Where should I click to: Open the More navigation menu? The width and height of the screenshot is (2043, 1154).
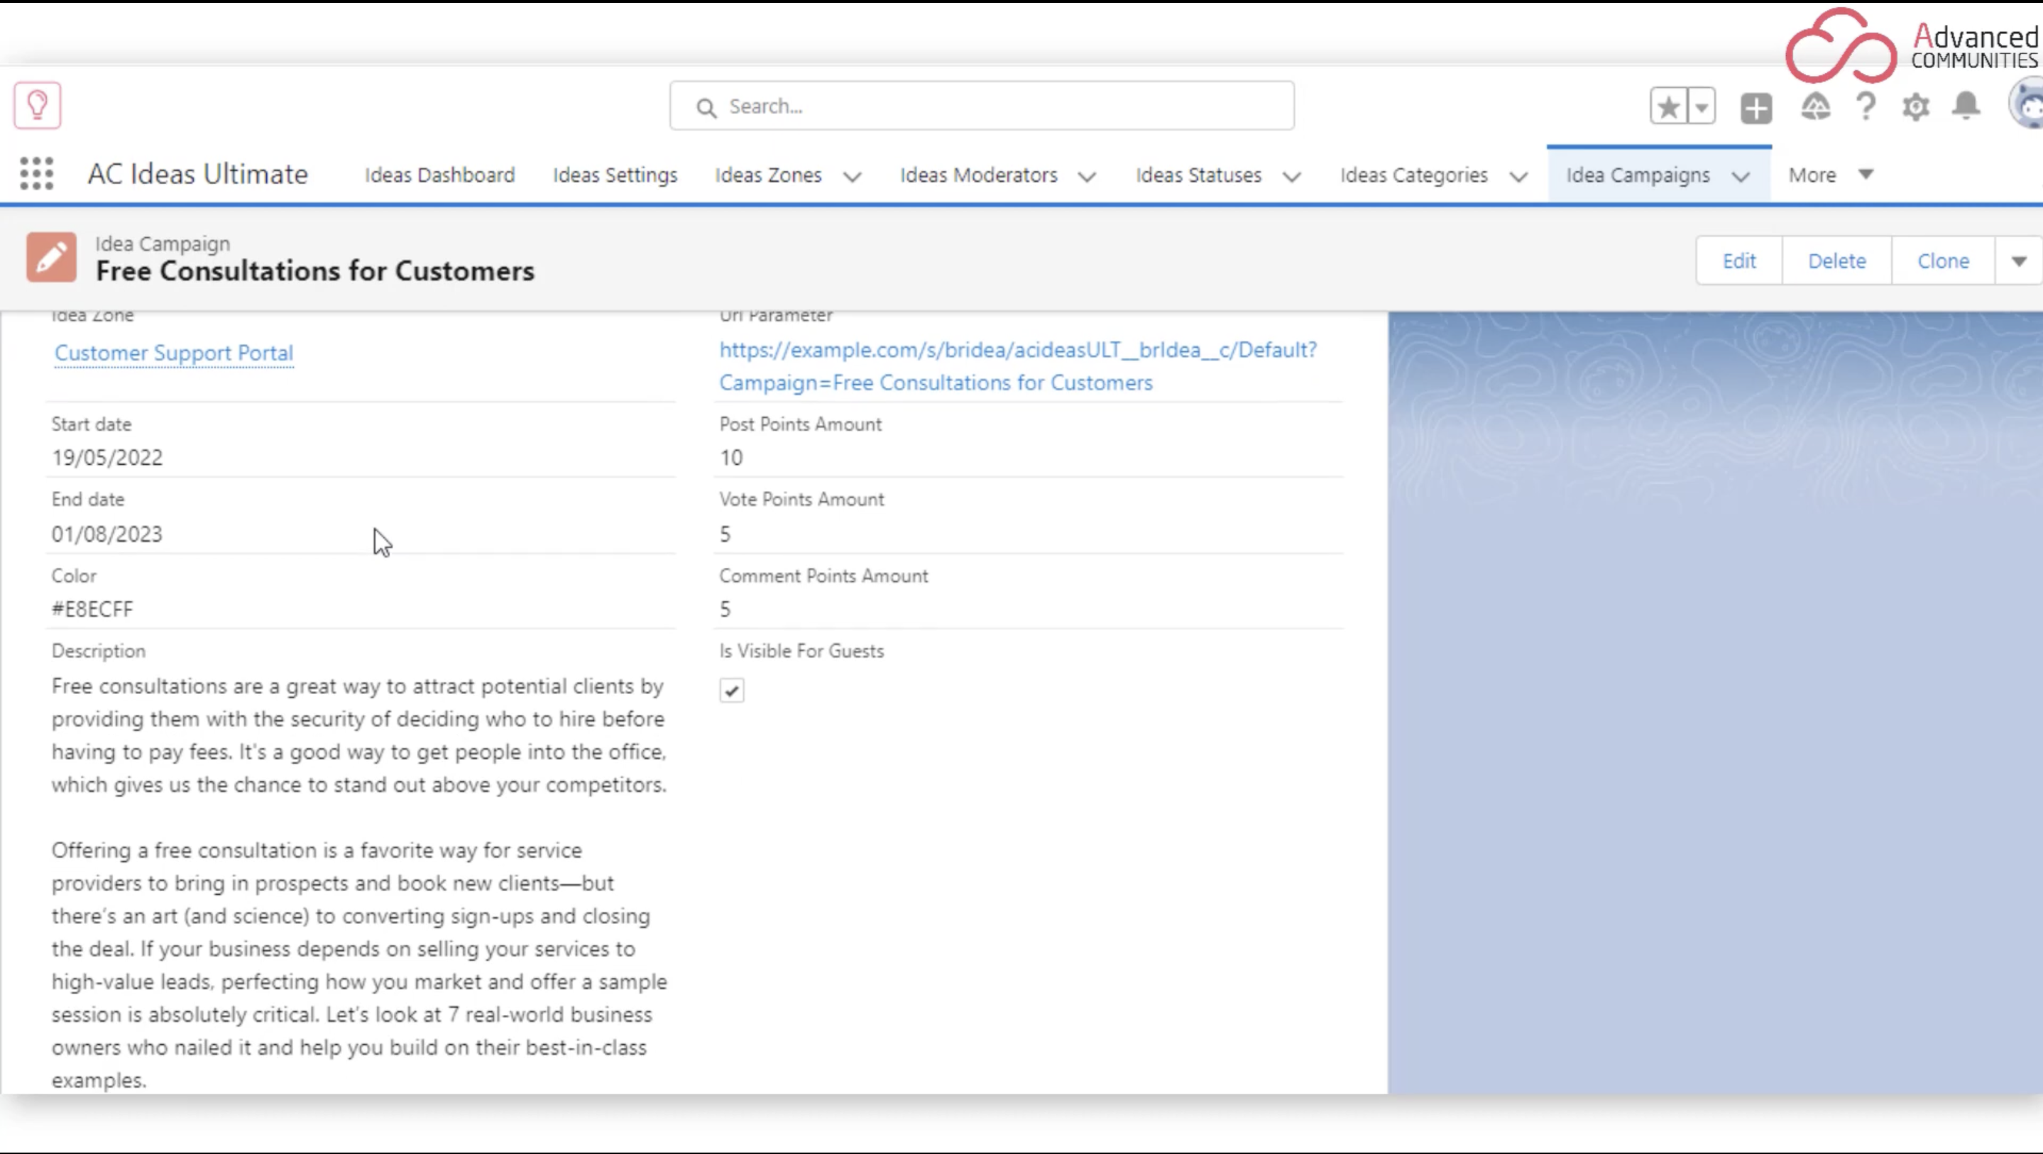pos(1831,175)
